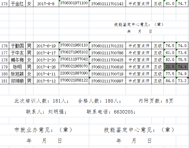
Task: Click date cell 2017-4-11
Action: click(46, 74)
